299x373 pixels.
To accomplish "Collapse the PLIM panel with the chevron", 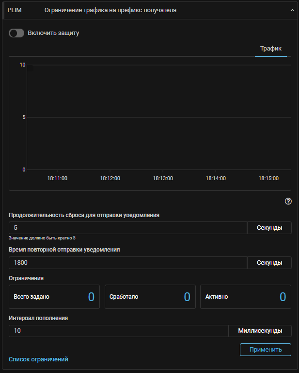I will (292, 10).
